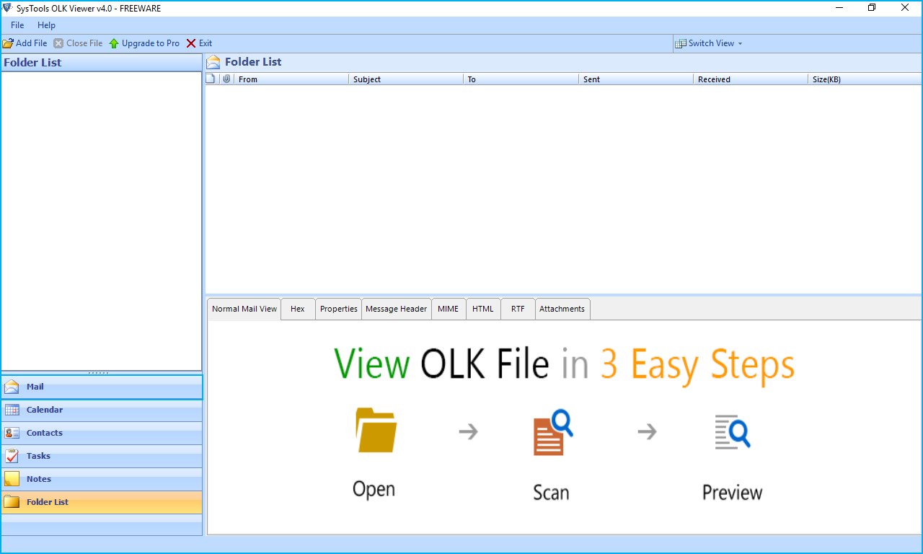Sort by the Size(KB) column header
The image size is (923, 554).
[865, 79]
